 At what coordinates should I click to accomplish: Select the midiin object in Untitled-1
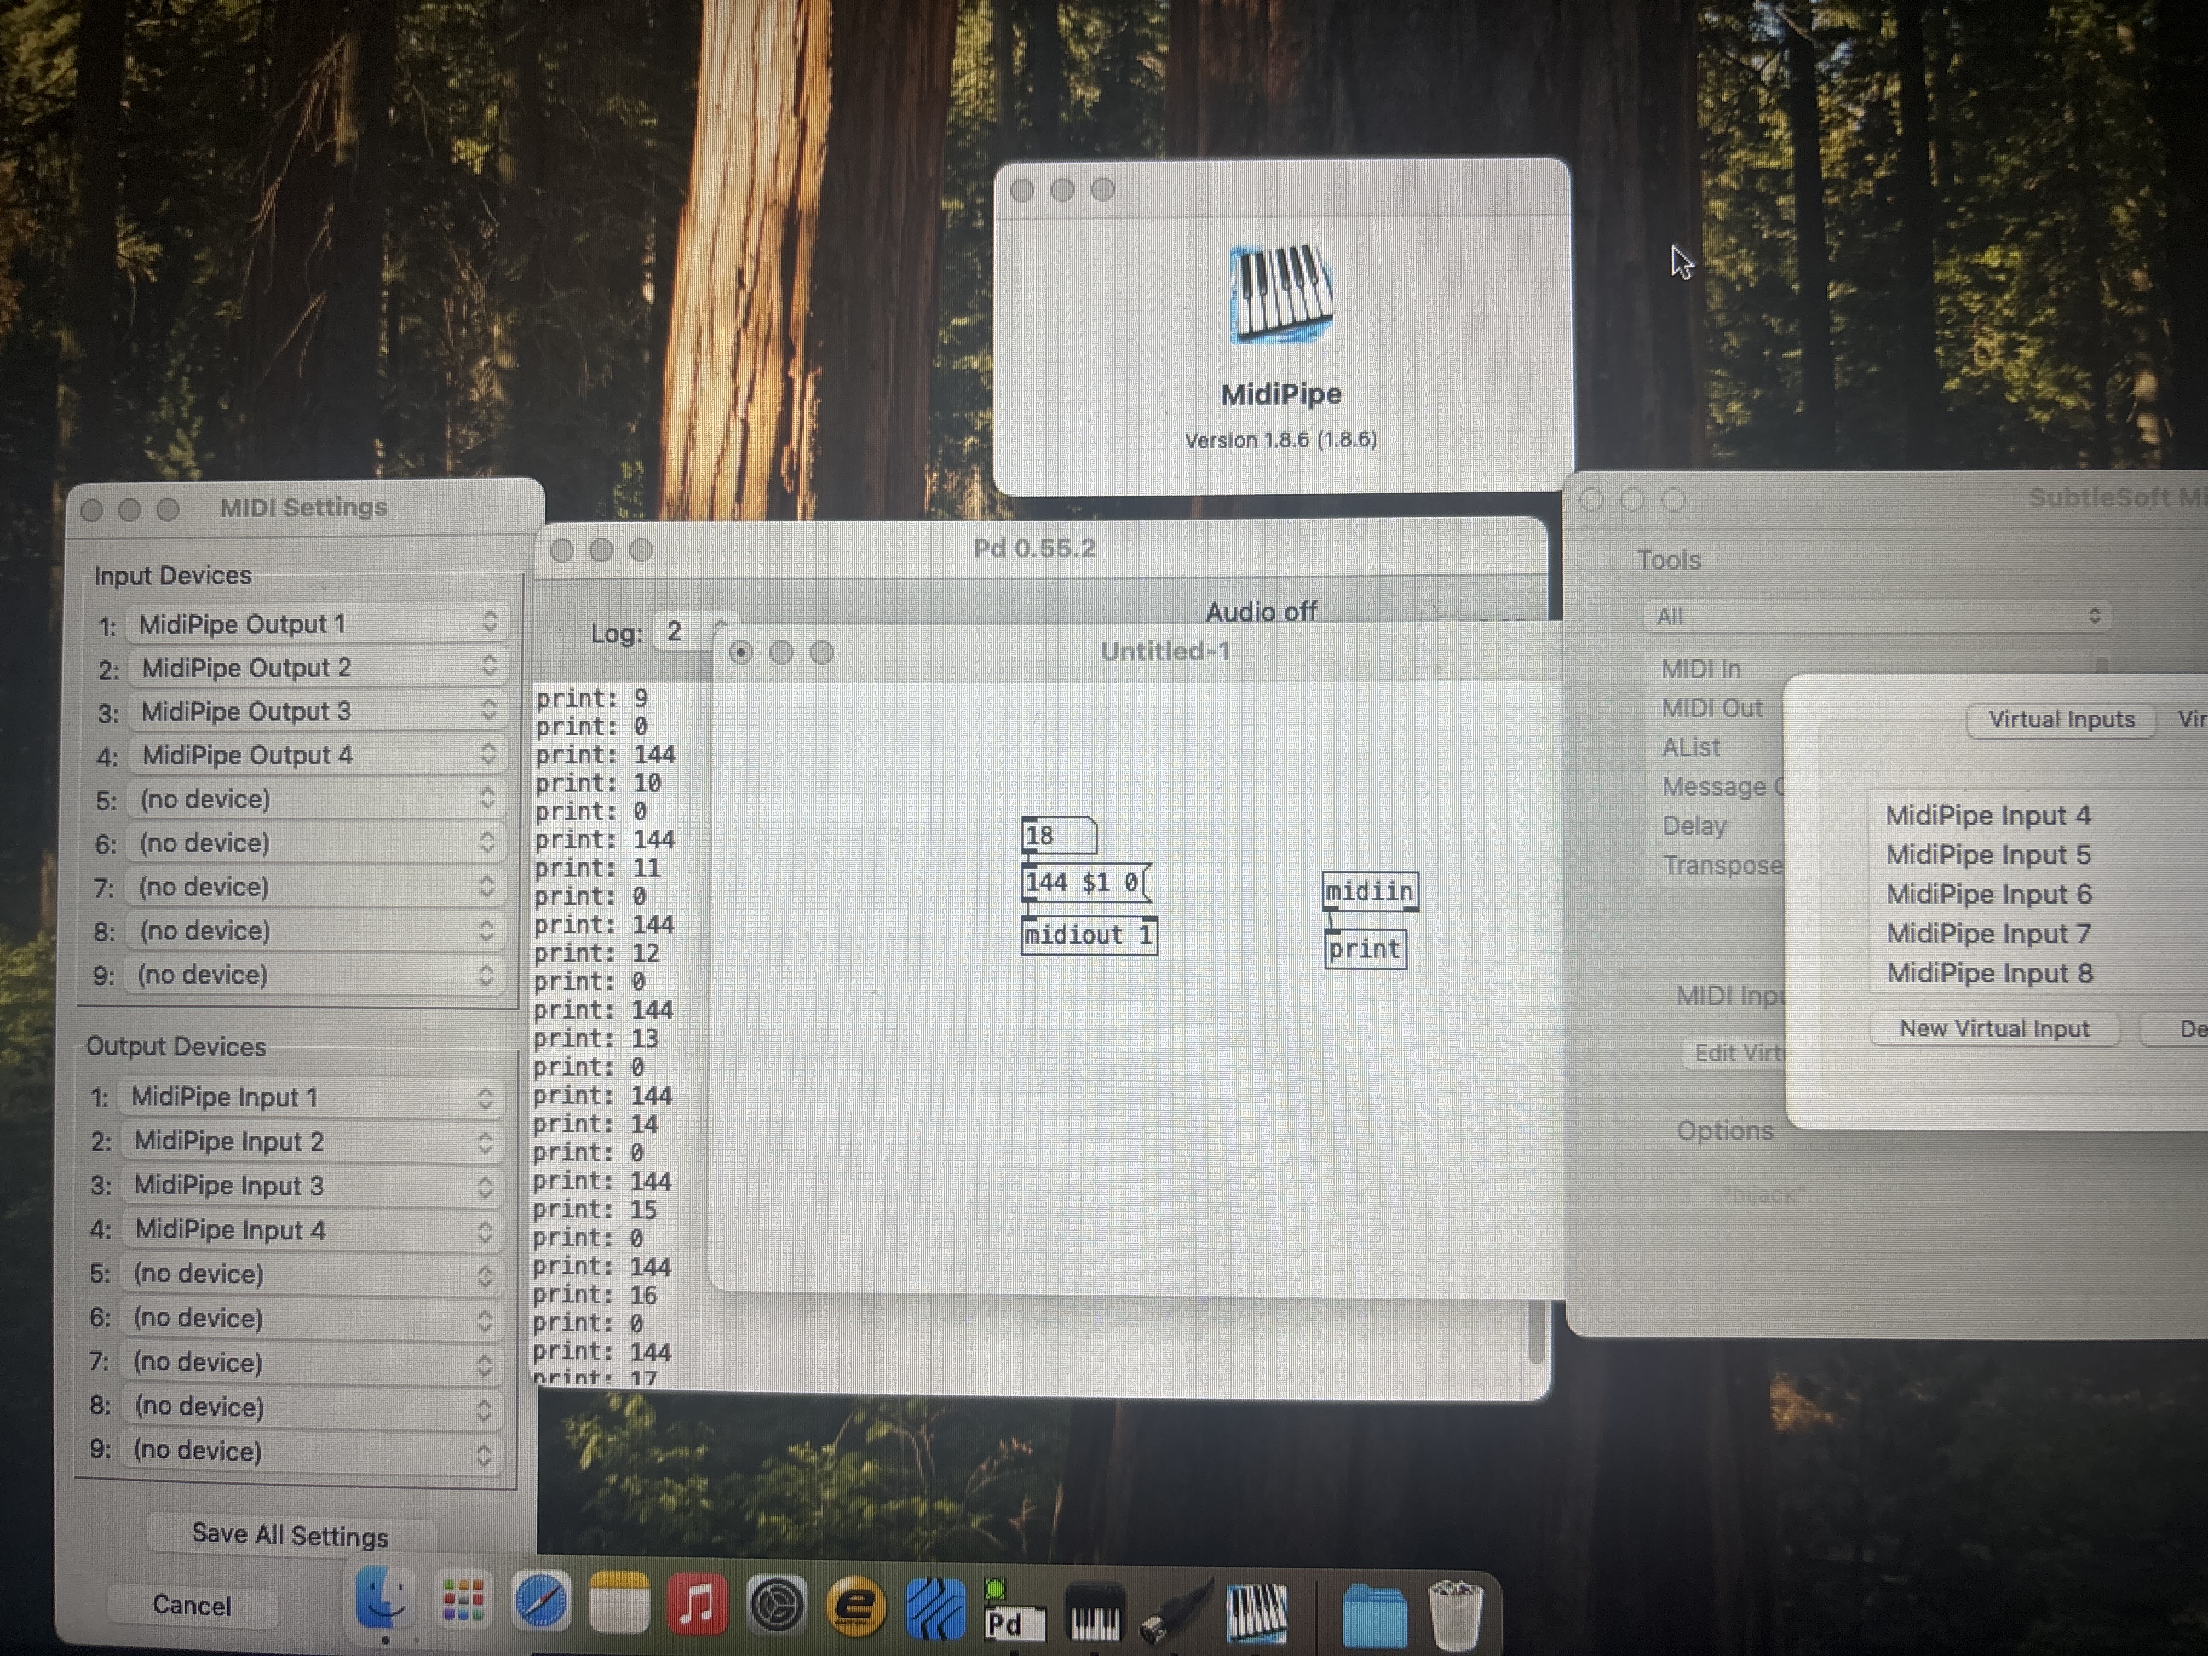(1370, 890)
